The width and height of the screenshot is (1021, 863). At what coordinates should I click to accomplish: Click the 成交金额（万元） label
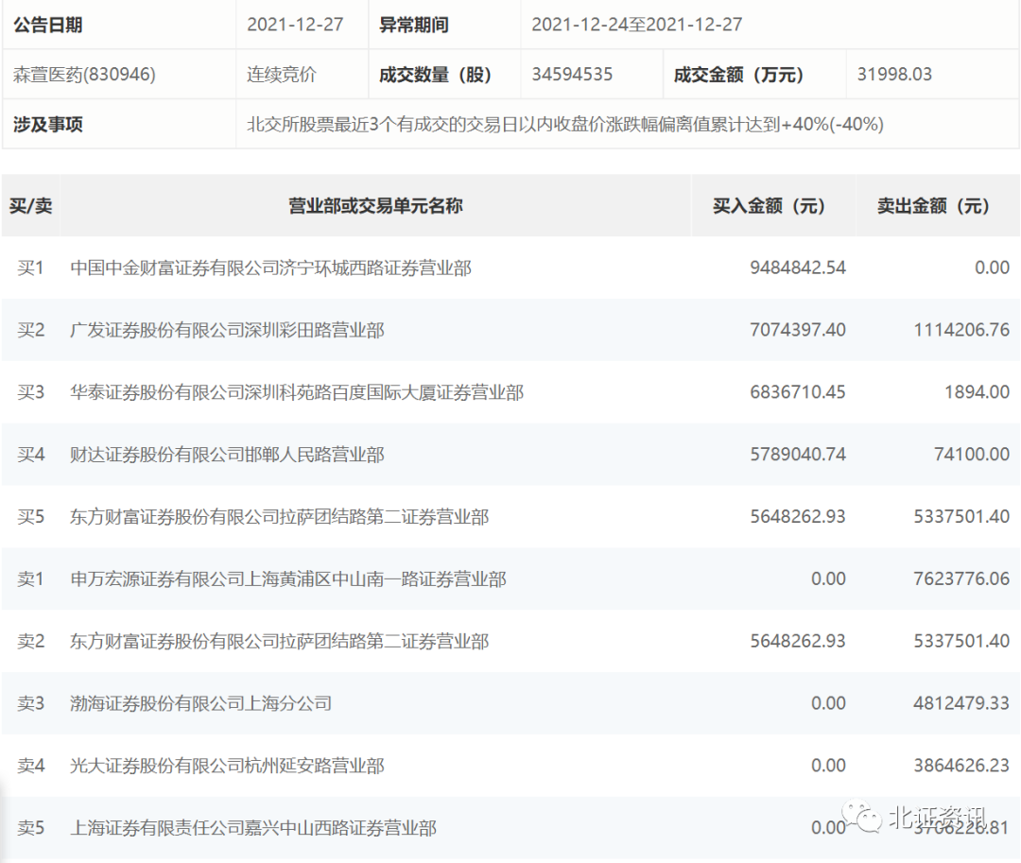[738, 74]
